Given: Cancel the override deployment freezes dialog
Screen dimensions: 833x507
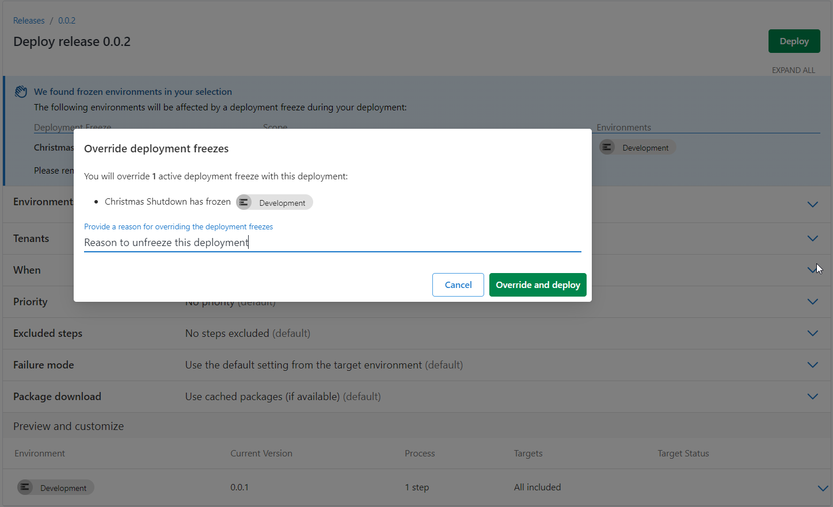Looking at the screenshot, I should (458, 285).
